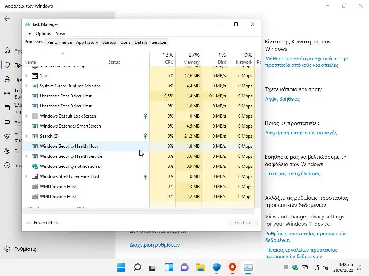
Task: Select Task Manager icon in taskbar
Action: (x=248, y=267)
